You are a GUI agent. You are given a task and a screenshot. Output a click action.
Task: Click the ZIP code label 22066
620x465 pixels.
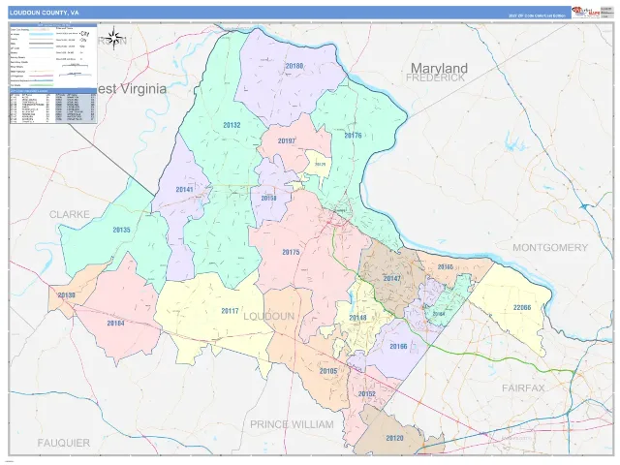(x=522, y=307)
